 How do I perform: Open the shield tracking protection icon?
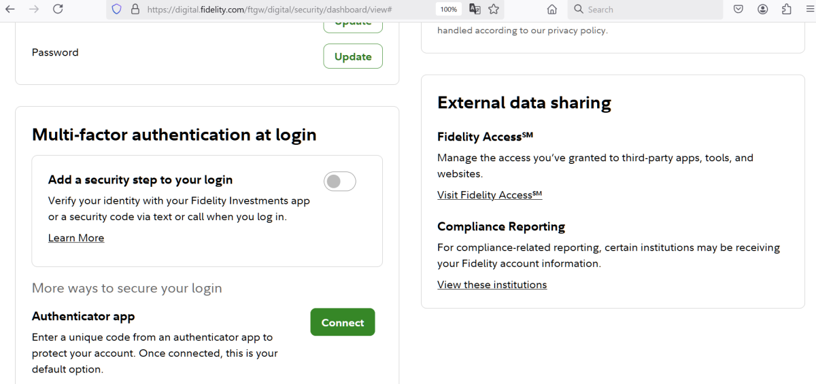[116, 10]
